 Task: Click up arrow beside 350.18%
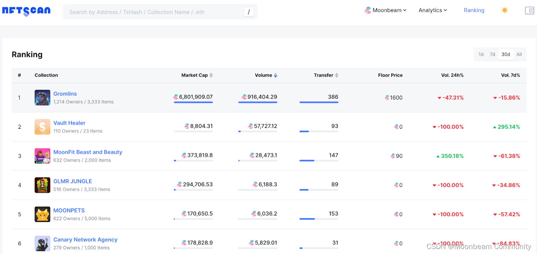pyautogui.click(x=438, y=156)
